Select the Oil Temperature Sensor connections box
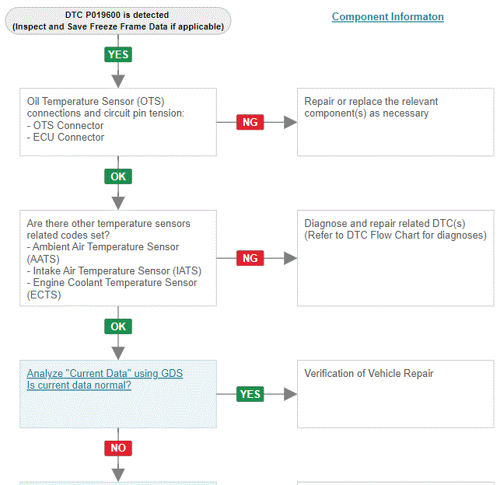 (118, 122)
